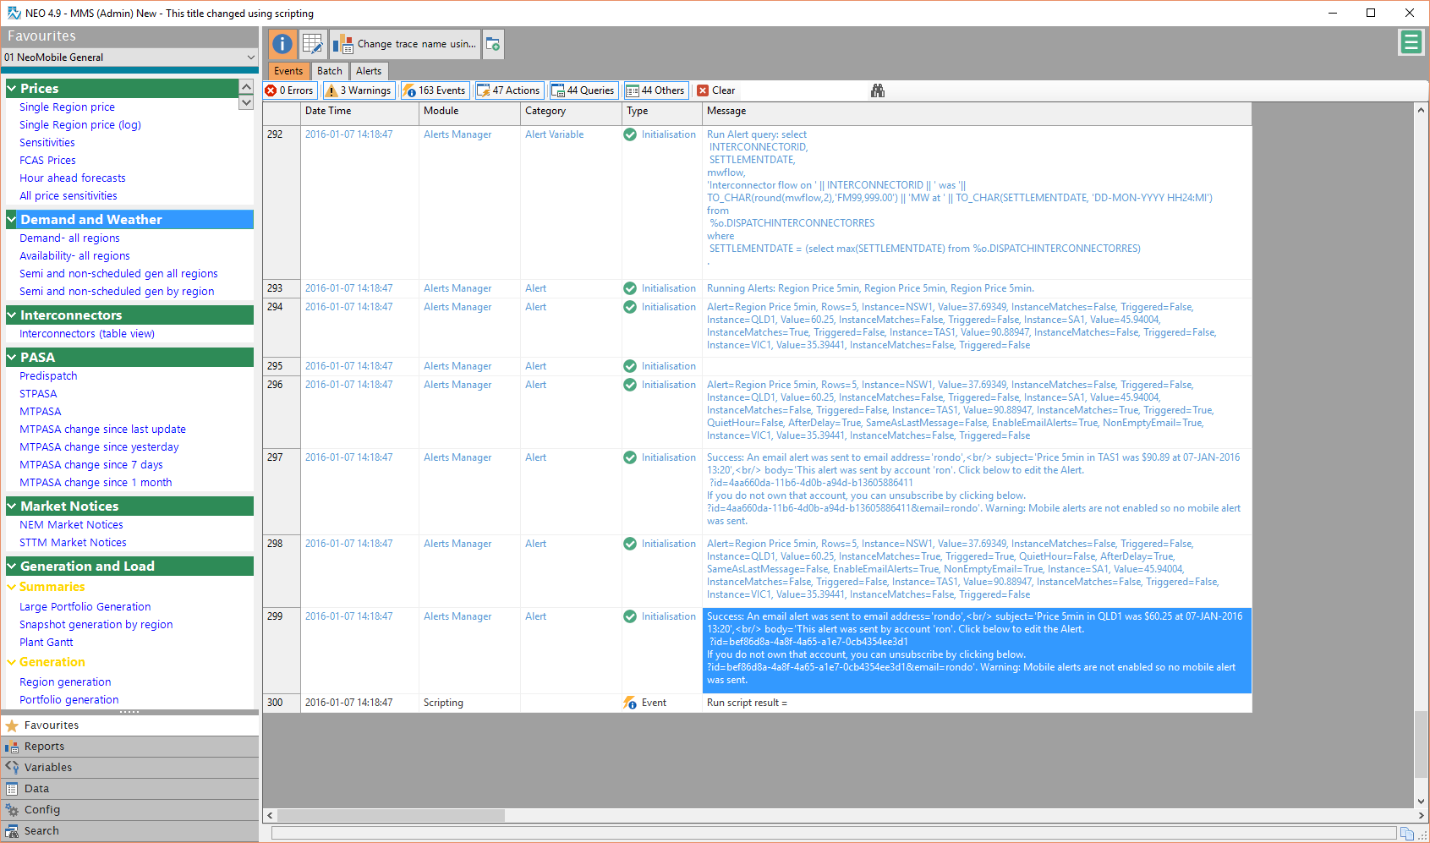Open the 01 NeoMobile General dropdown
The height and width of the screenshot is (843, 1430).
[129, 57]
